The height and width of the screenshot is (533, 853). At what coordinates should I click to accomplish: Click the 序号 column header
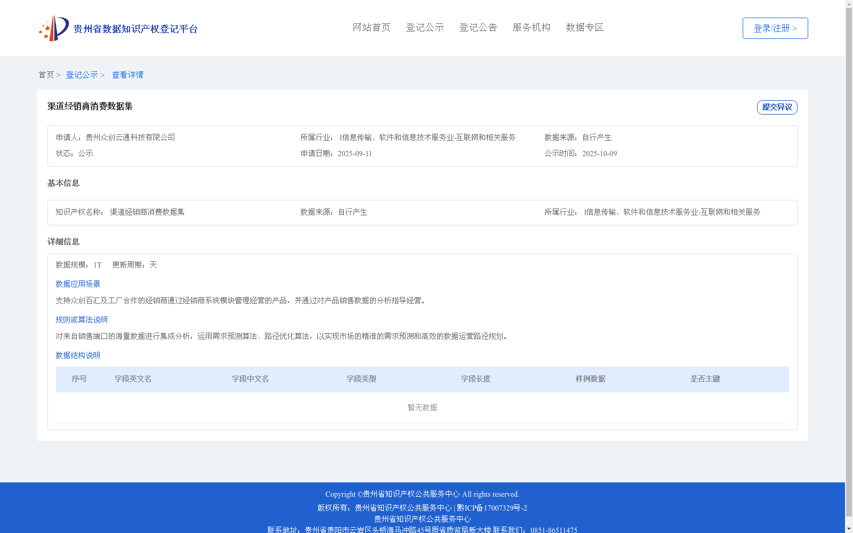click(x=79, y=379)
